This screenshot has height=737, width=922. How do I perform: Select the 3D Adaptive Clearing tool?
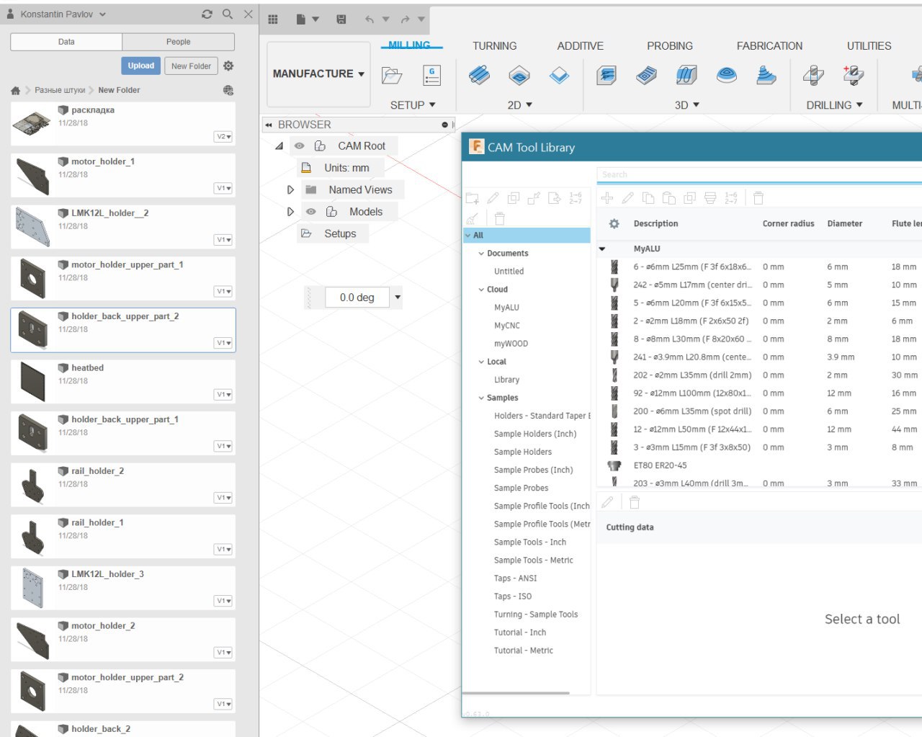pyautogui.click(x=607, y=75)
